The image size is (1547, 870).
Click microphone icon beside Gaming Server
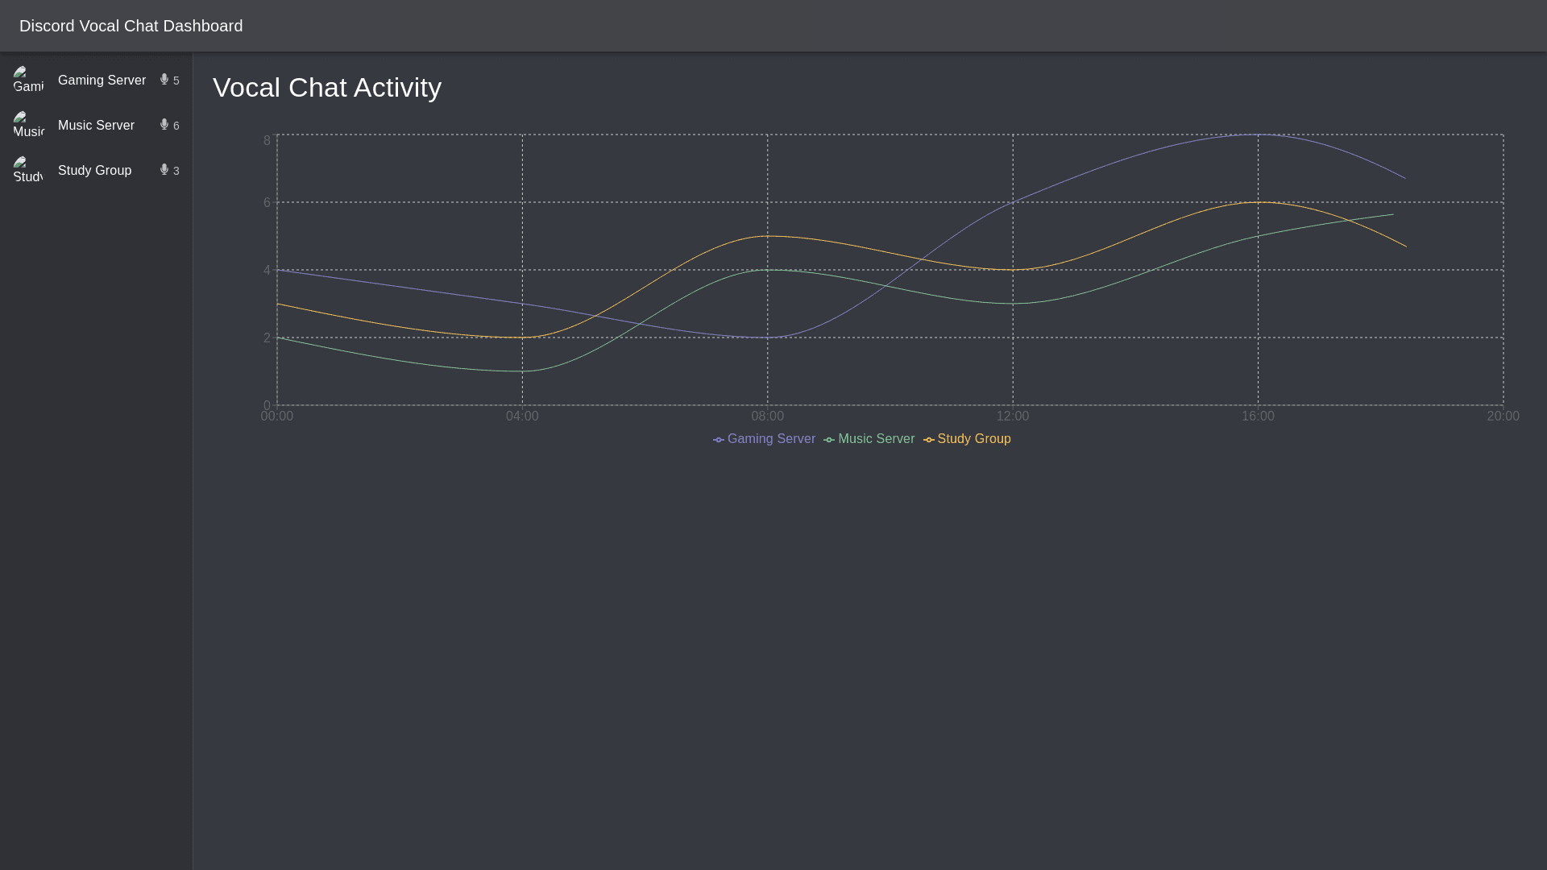click(x=164, y=80)
